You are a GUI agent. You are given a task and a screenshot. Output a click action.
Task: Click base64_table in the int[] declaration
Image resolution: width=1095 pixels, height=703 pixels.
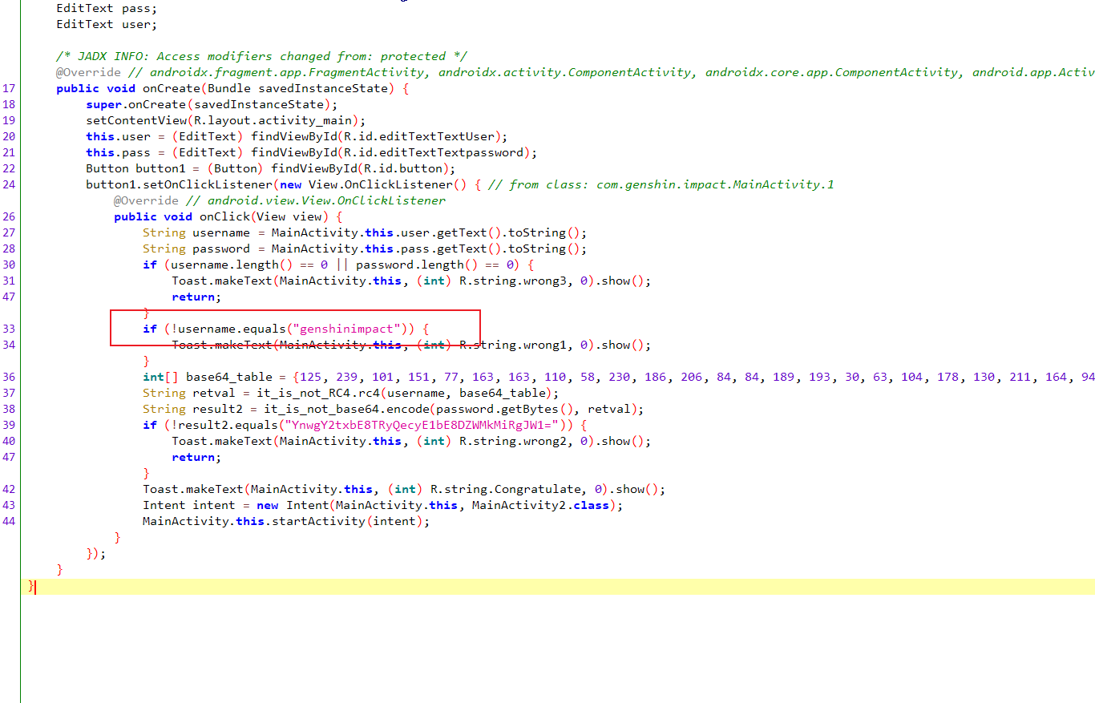(228, 377)
